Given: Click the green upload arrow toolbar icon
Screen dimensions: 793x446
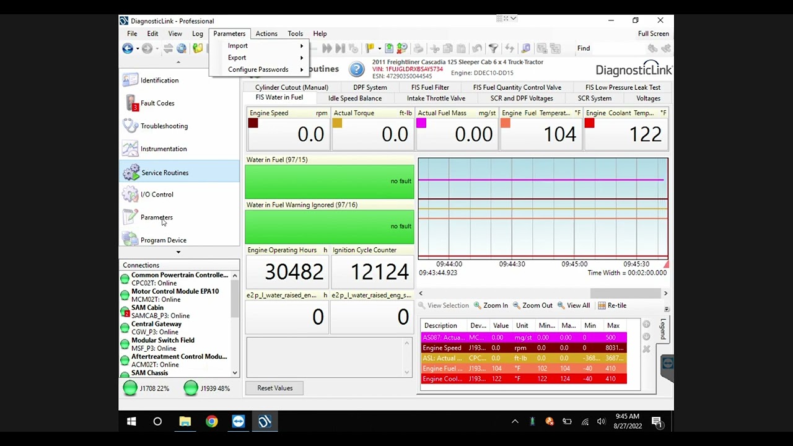Looking at the screenshot, I should click(x=389, y=48).
